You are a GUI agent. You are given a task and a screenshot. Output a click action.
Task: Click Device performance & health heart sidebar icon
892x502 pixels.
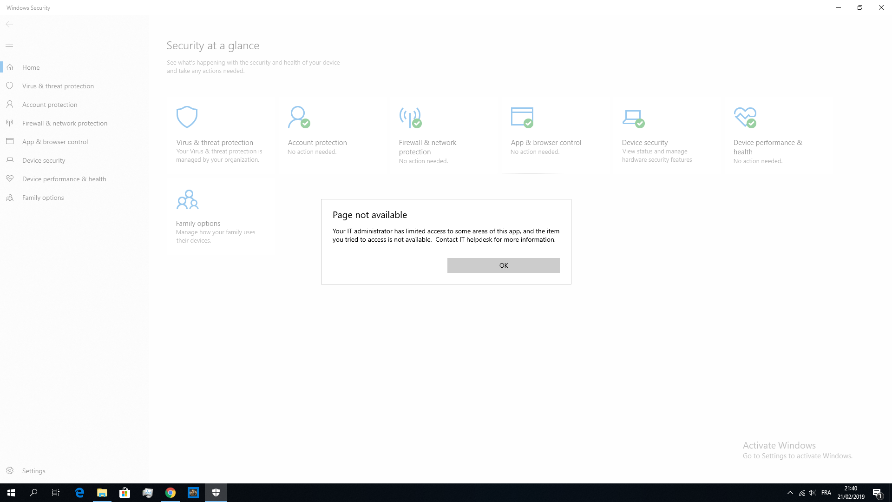point(10,179)
